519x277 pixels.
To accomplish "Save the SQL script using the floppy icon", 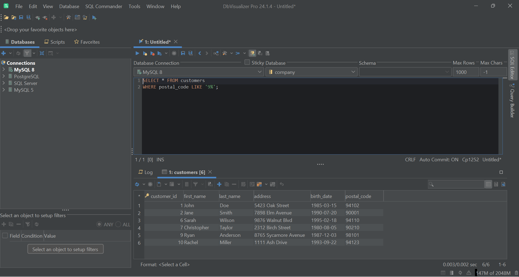I will coord(183,53).
